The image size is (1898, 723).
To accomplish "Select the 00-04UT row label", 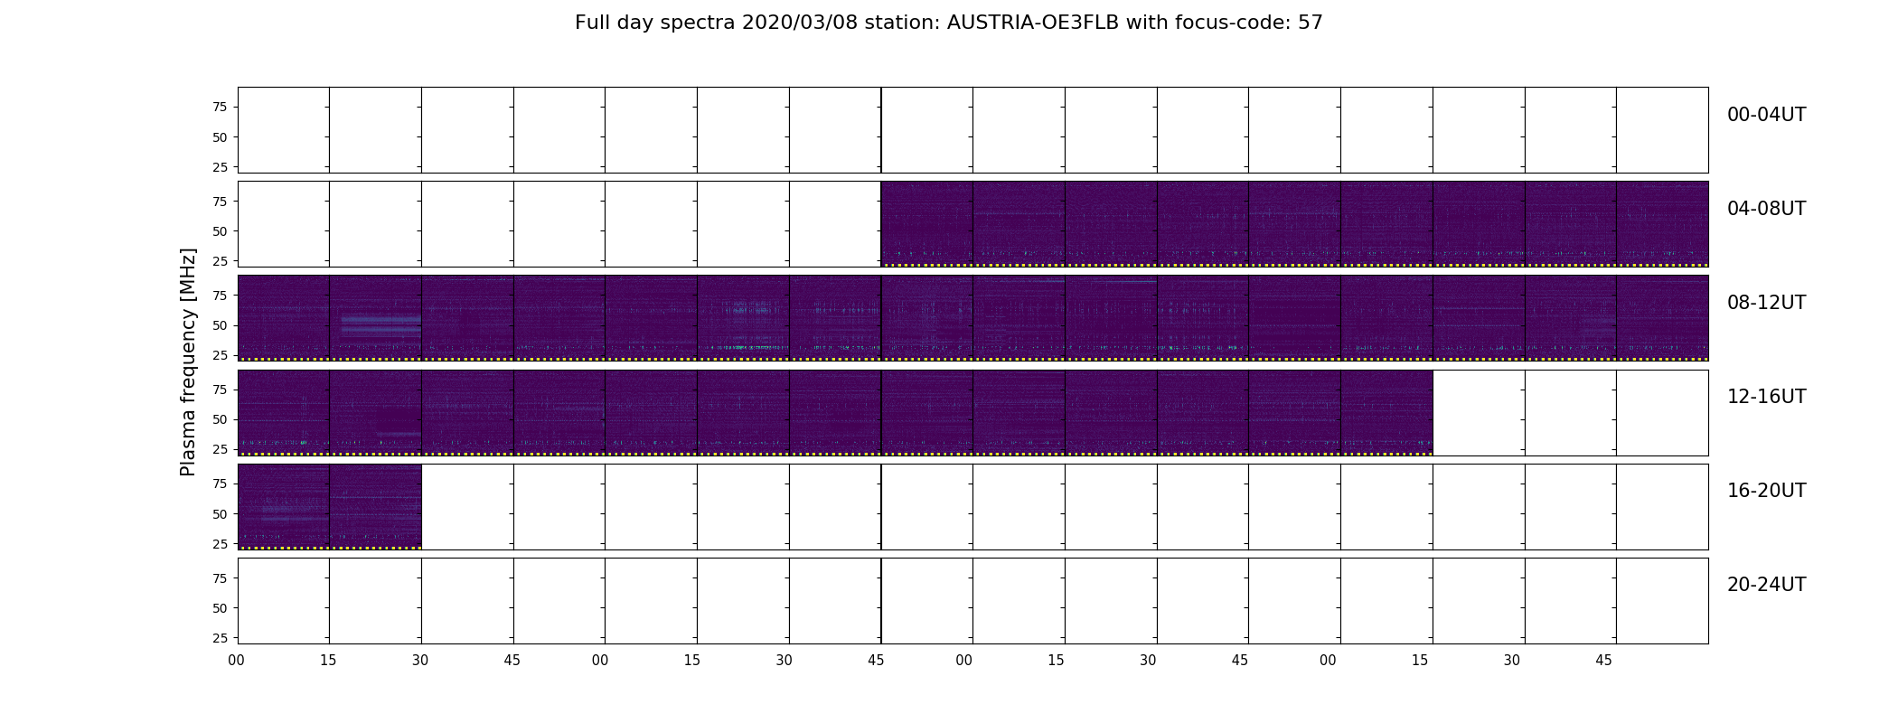I will (1766, 115).
